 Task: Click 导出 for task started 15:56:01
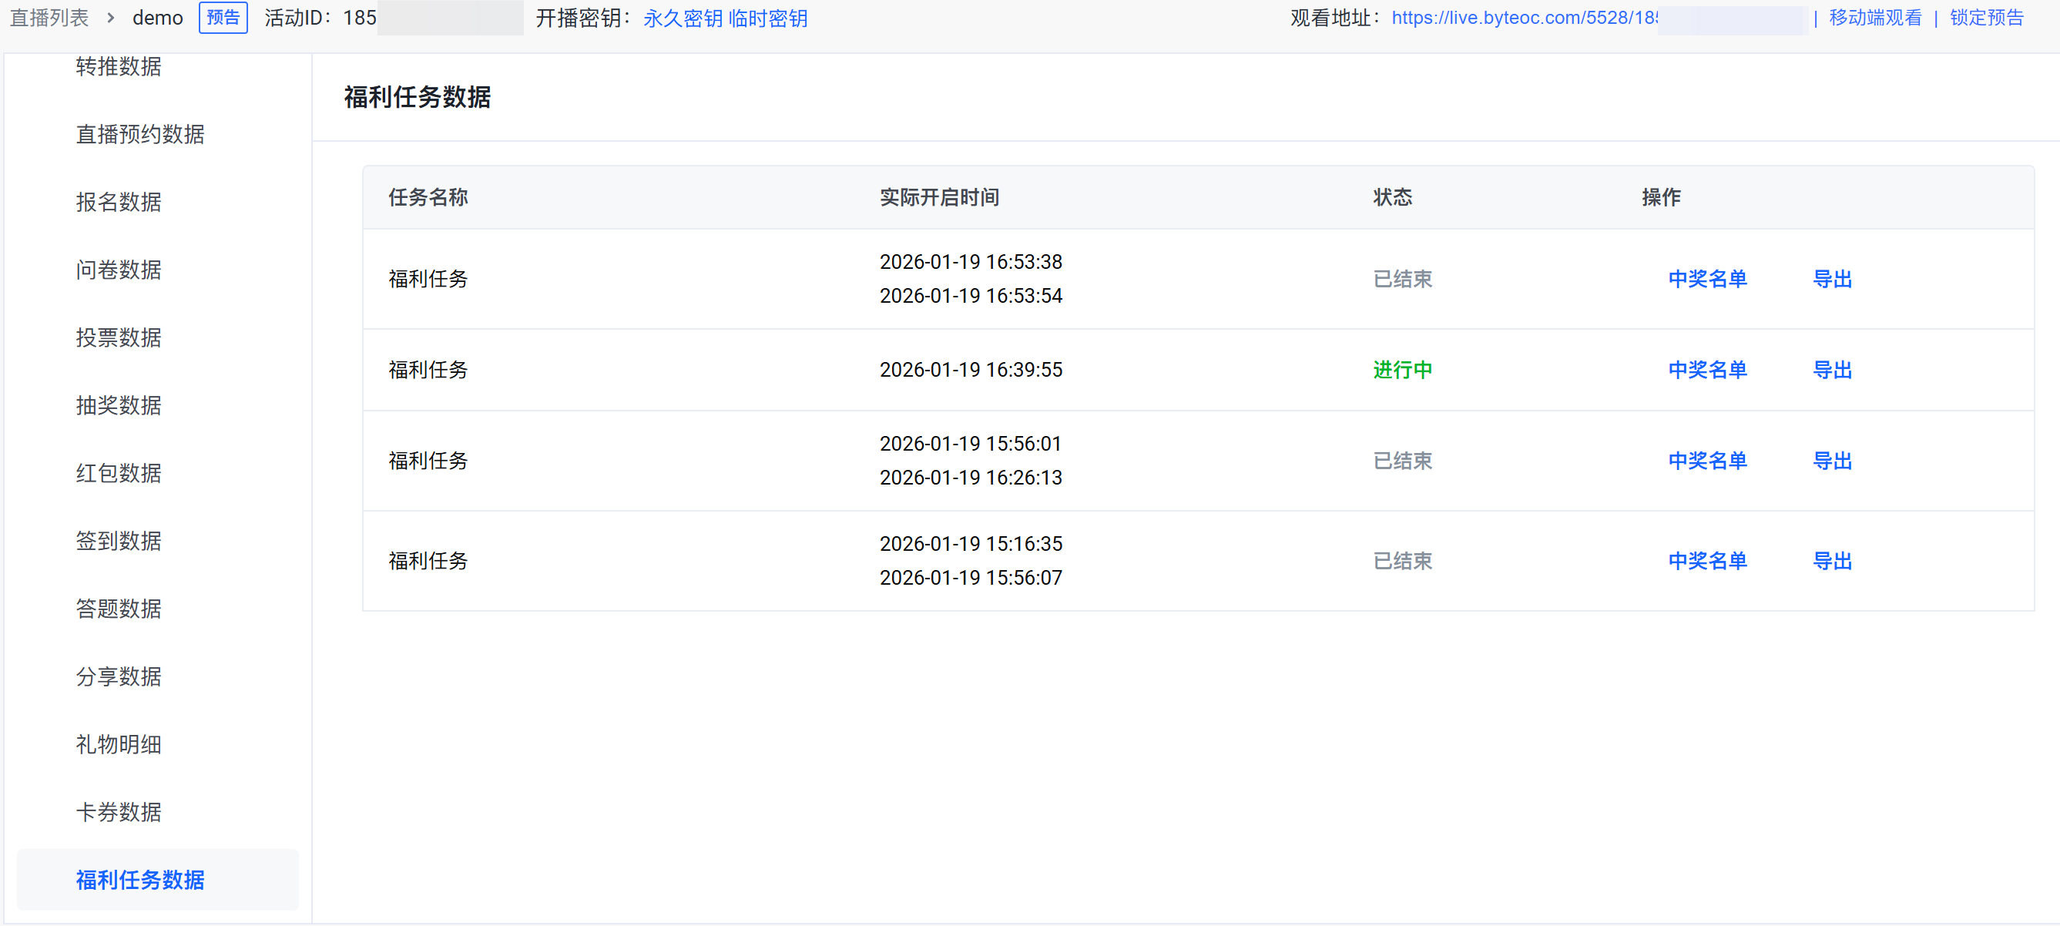(x=1831, y=461)
